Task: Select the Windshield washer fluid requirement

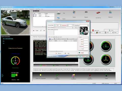Action: point(40,53)
